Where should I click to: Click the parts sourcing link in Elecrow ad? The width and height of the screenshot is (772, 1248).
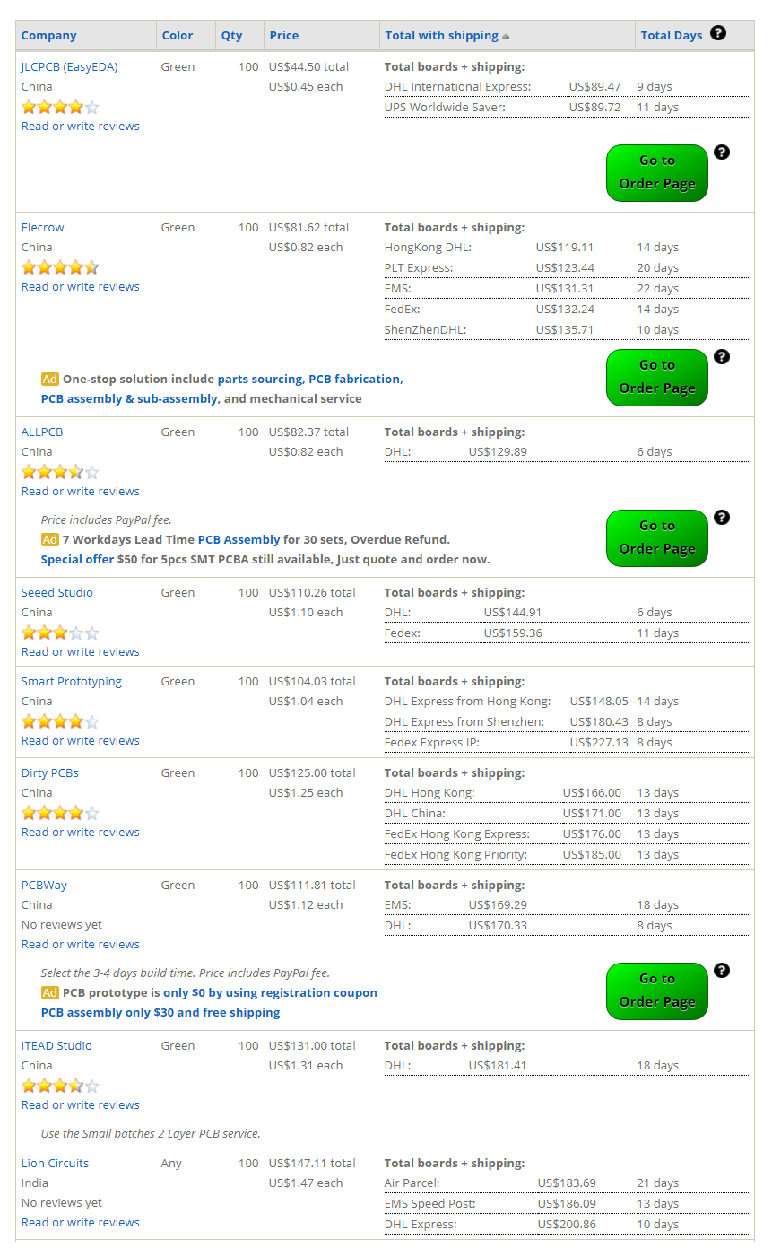coord(260,379)
